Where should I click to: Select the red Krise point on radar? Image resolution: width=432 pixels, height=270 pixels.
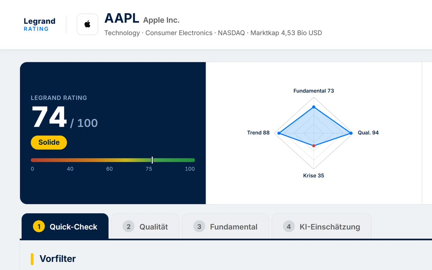coord(314,146)
